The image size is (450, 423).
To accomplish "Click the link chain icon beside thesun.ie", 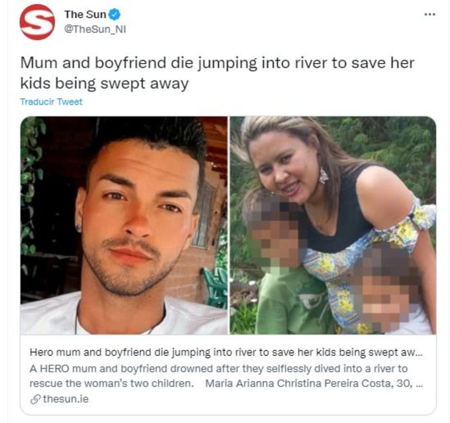I will point(35,399).
